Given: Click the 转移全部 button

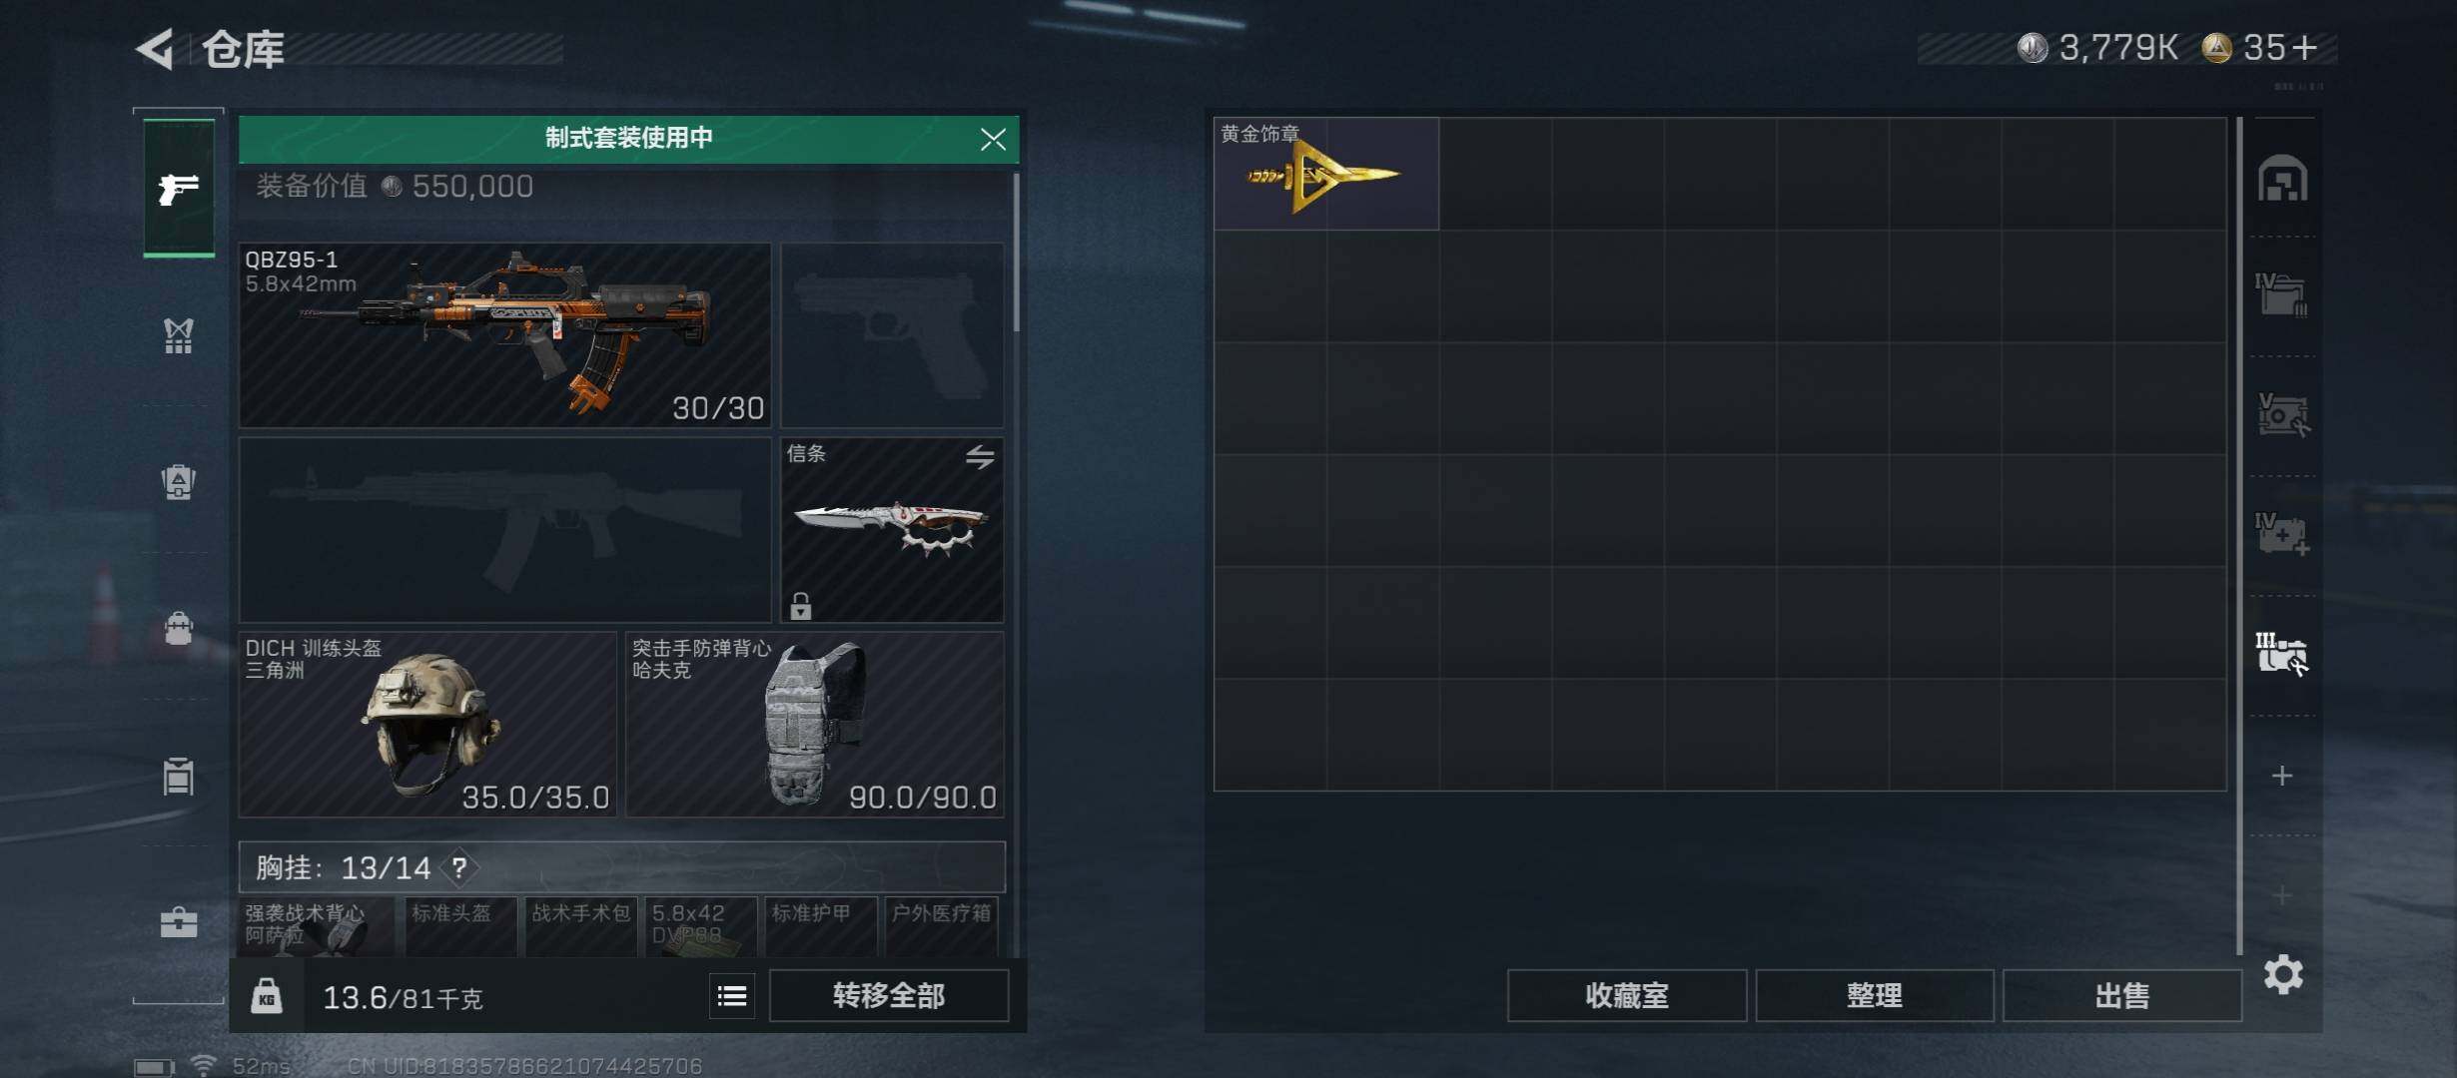Looking at the screenshot, I should (x=889, y=996).
